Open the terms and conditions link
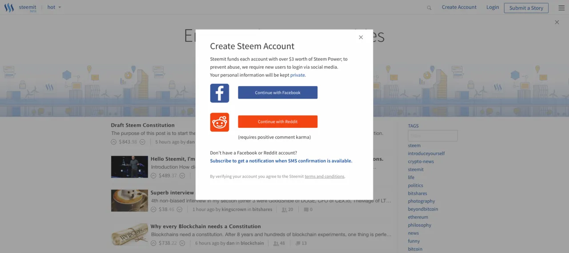The height and width of the screenshot is (253, 569). coord(325,177)
